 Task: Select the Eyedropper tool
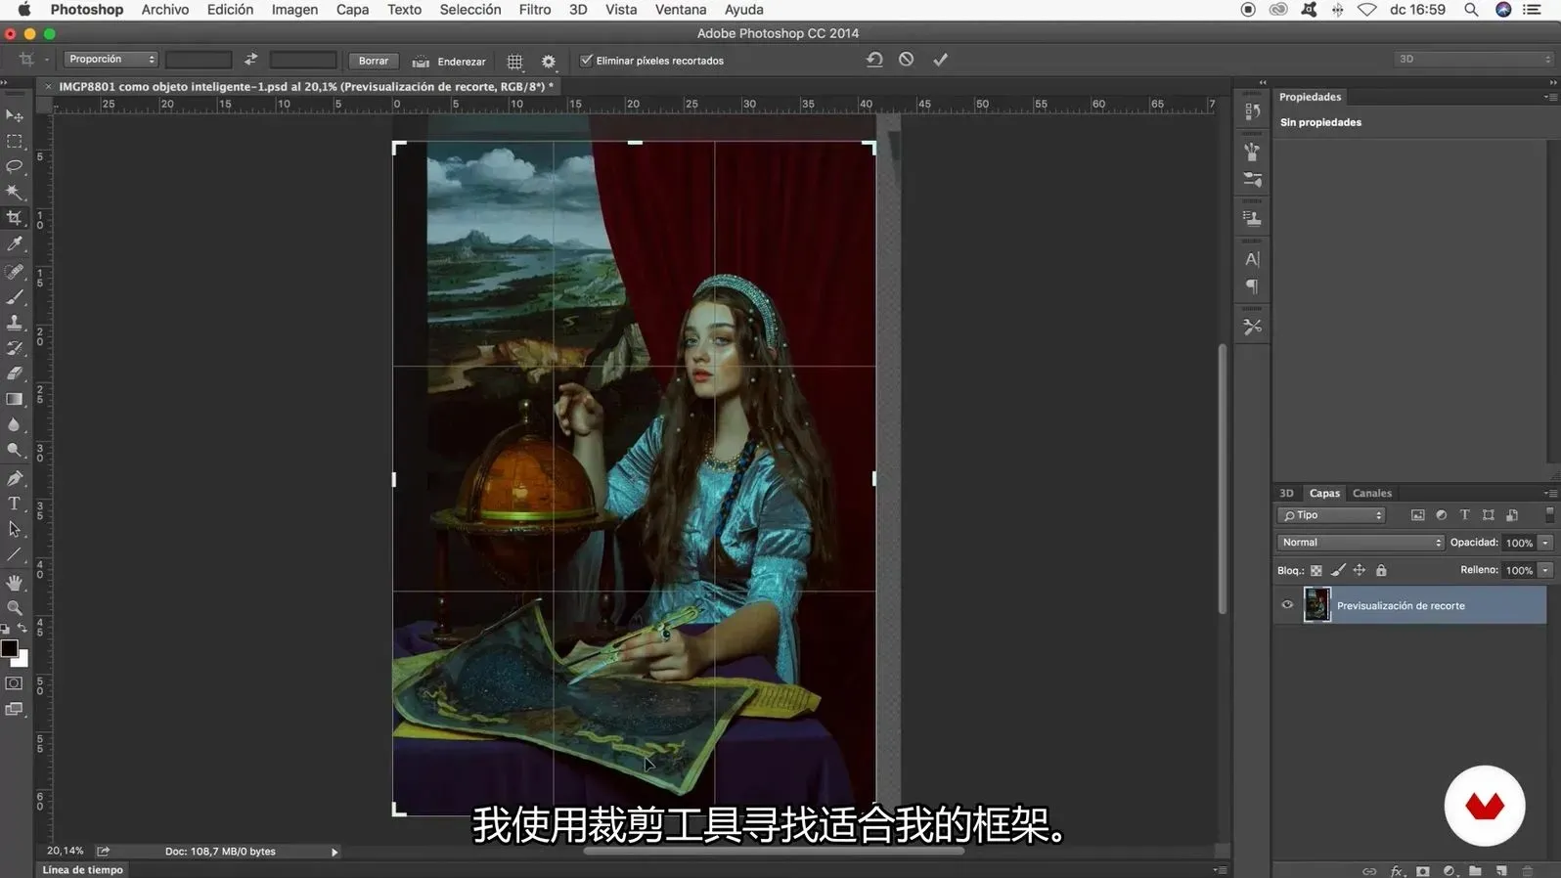coord(15,243)
